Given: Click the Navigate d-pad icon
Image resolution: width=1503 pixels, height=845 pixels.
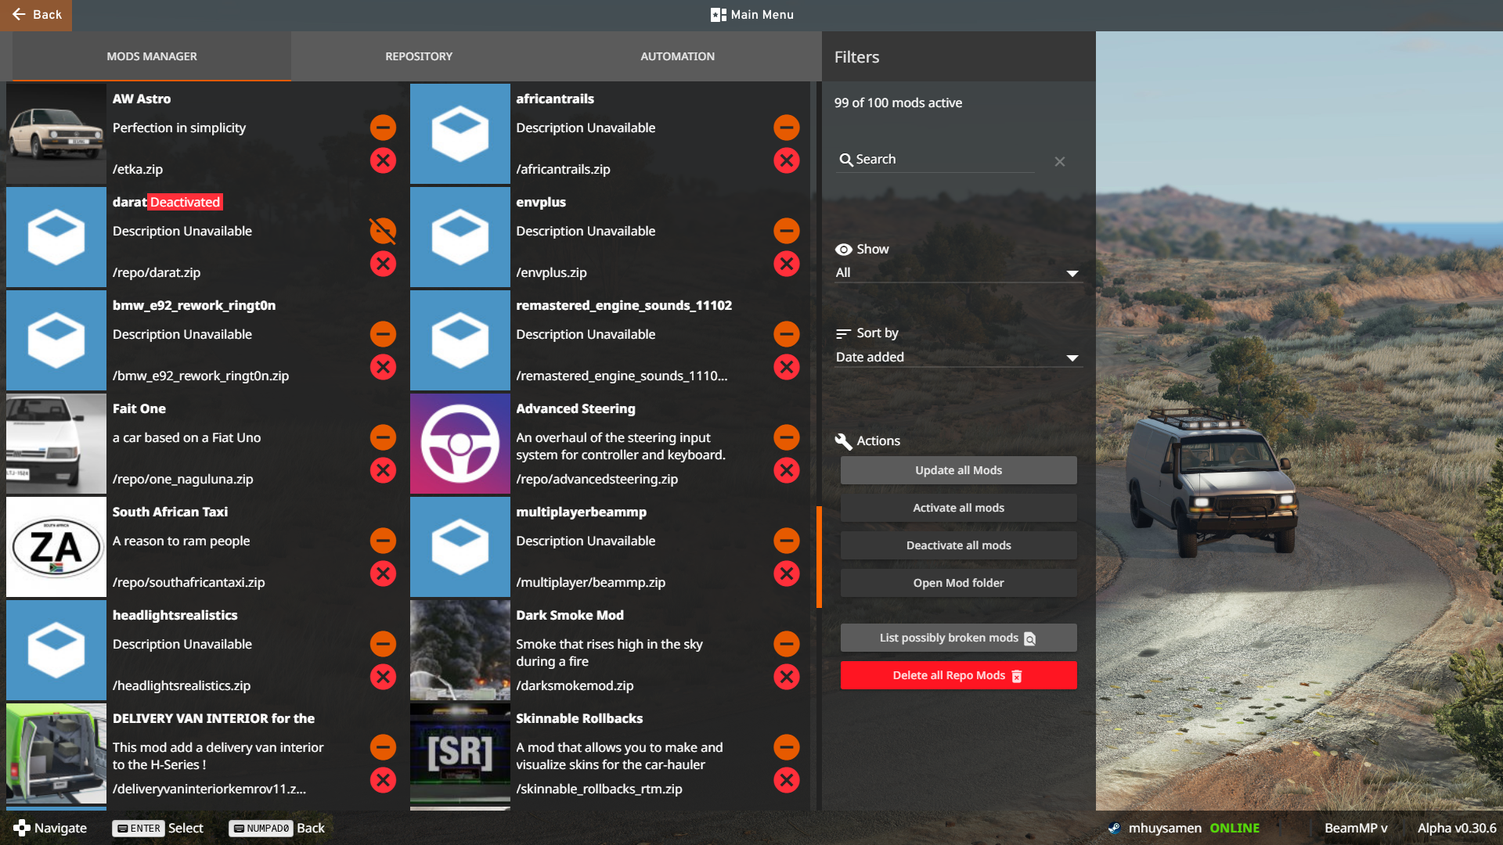Looking at the screenshot, I should point(22,828).
